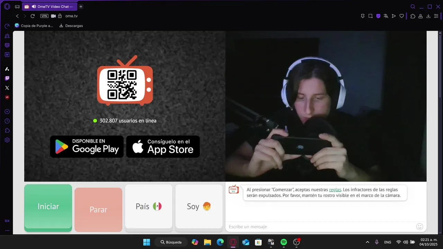
Task: Open the Player icon in the sidebar
Action: [7, 112]
